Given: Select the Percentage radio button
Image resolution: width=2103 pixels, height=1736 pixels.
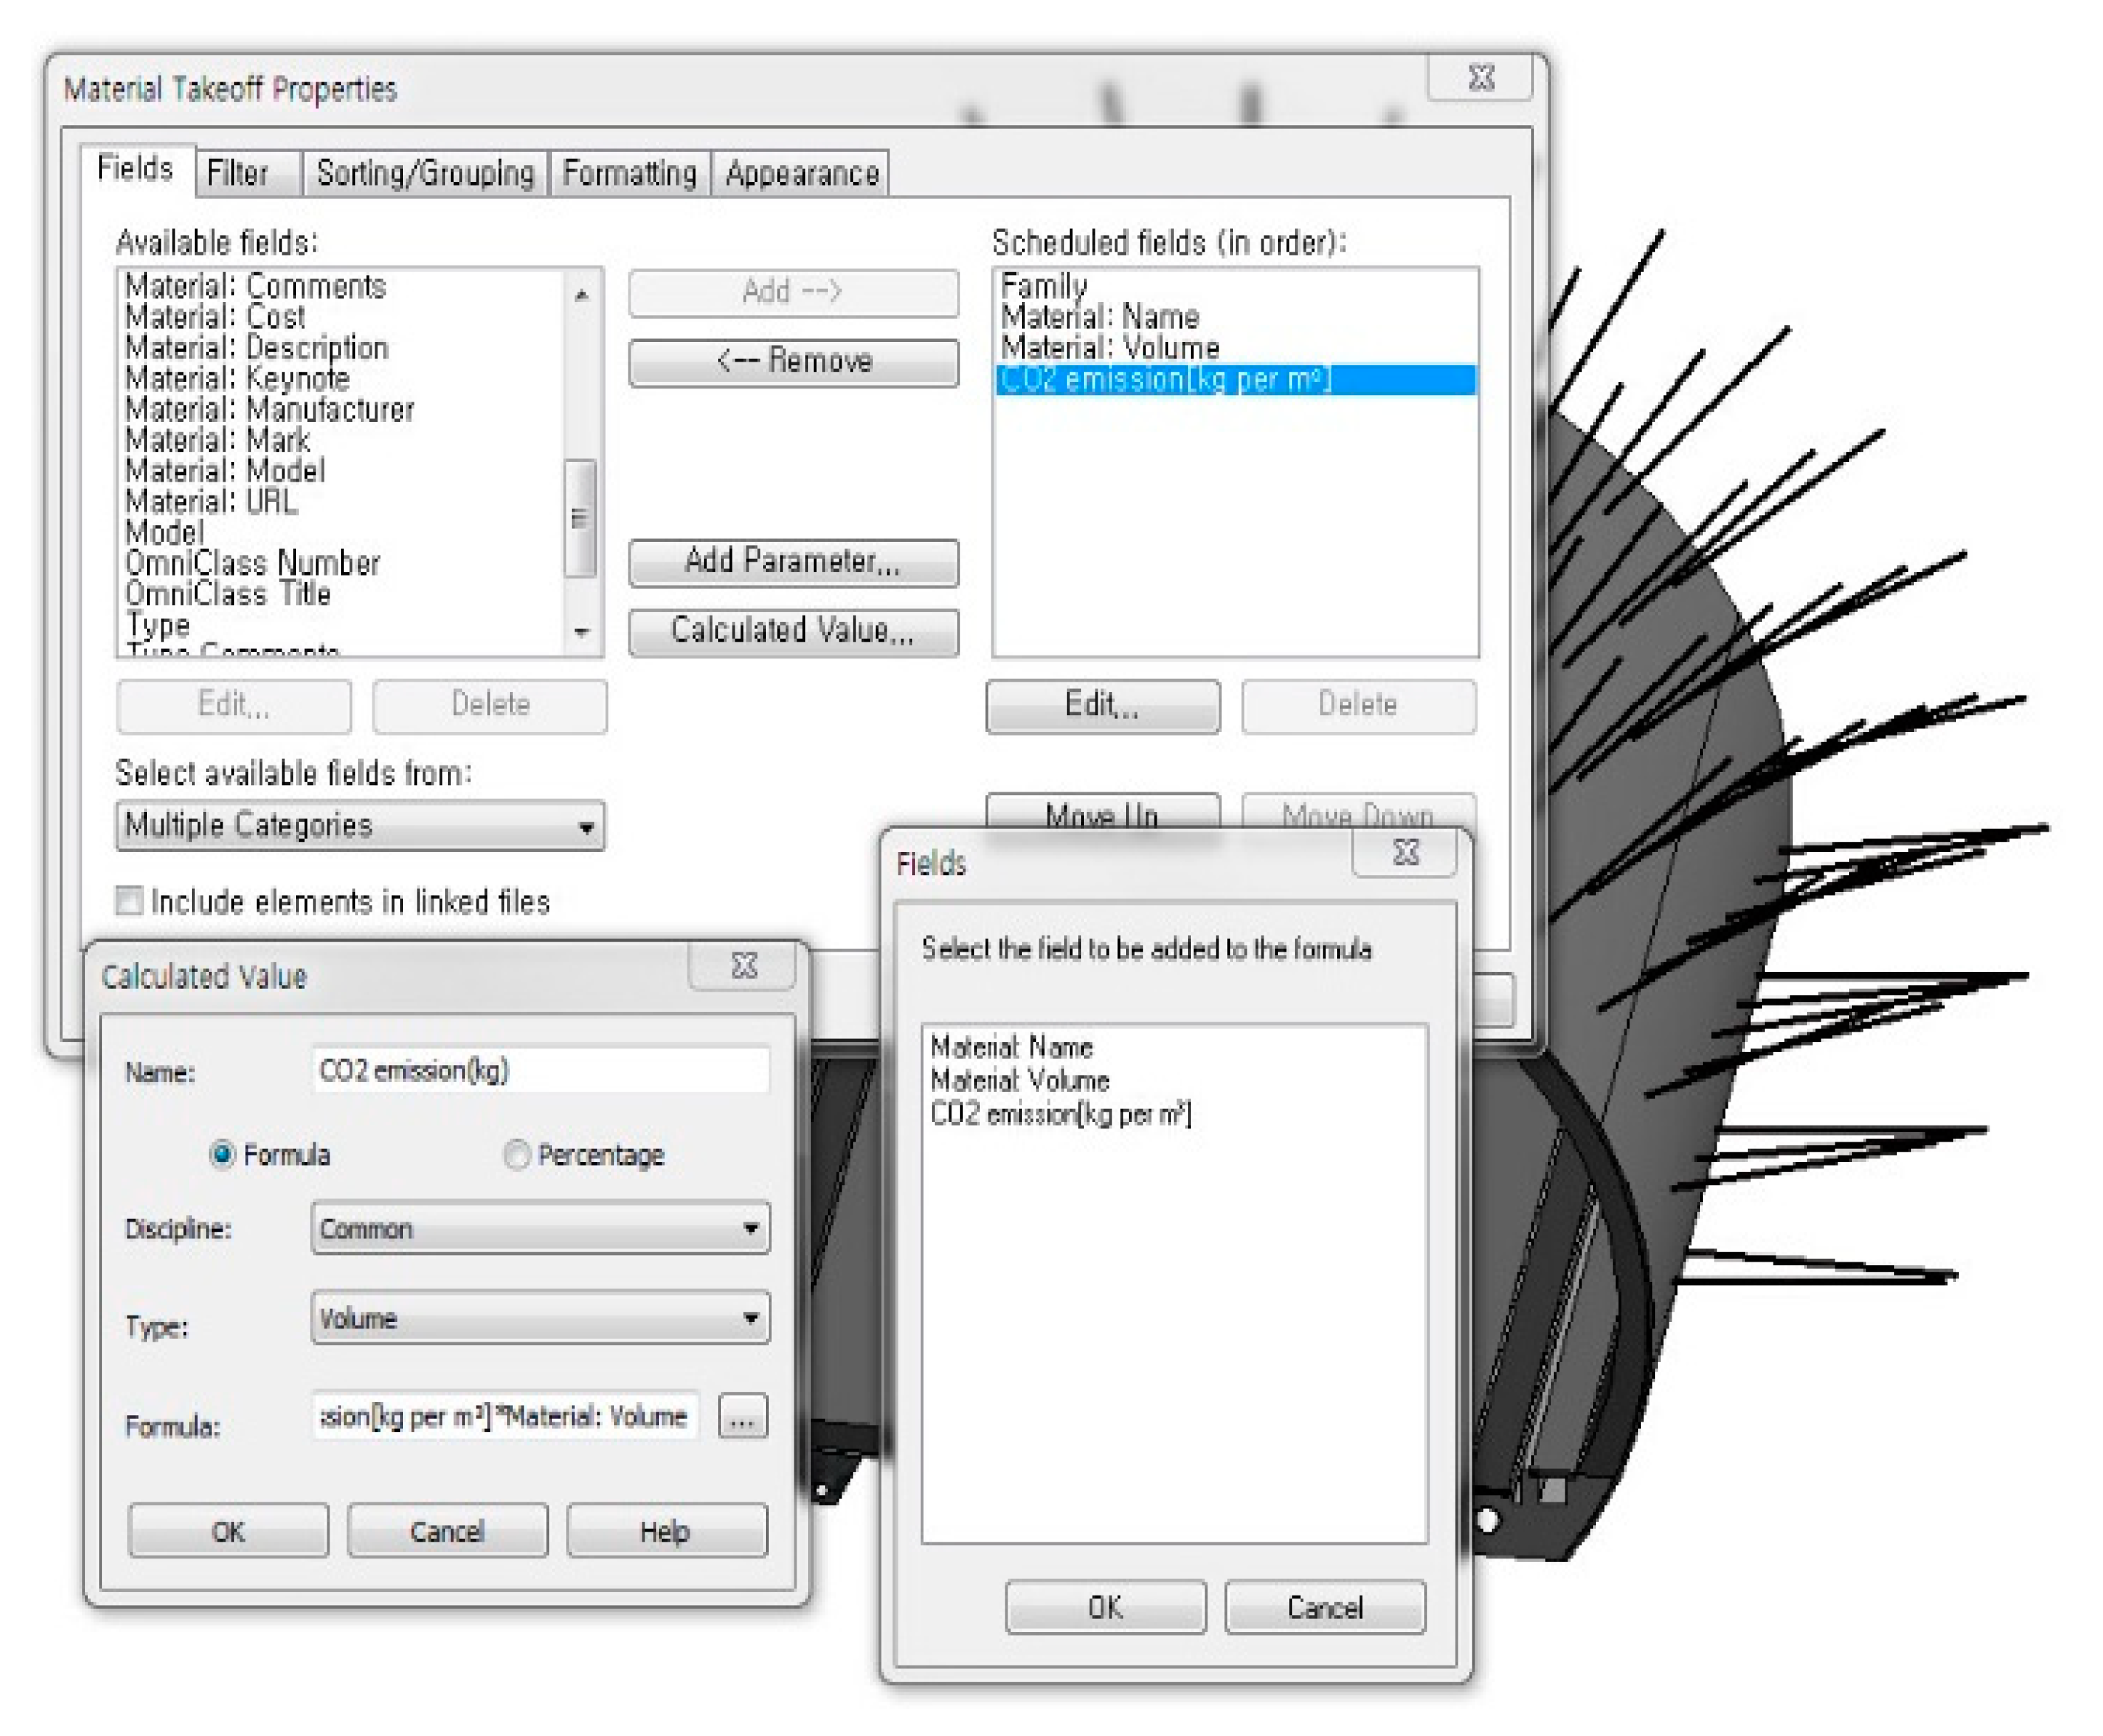Looking at the screenshot, I should click(516, 1155).
